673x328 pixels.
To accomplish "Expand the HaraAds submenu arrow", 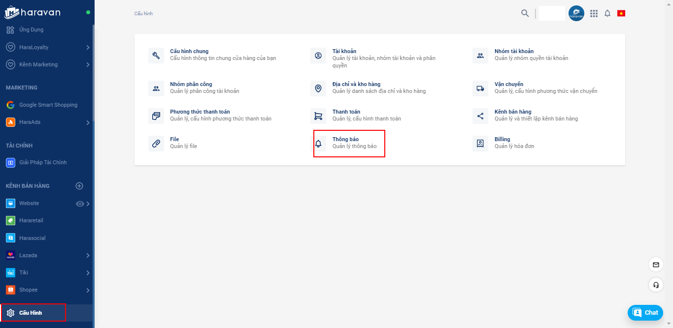I will (88, 122).
